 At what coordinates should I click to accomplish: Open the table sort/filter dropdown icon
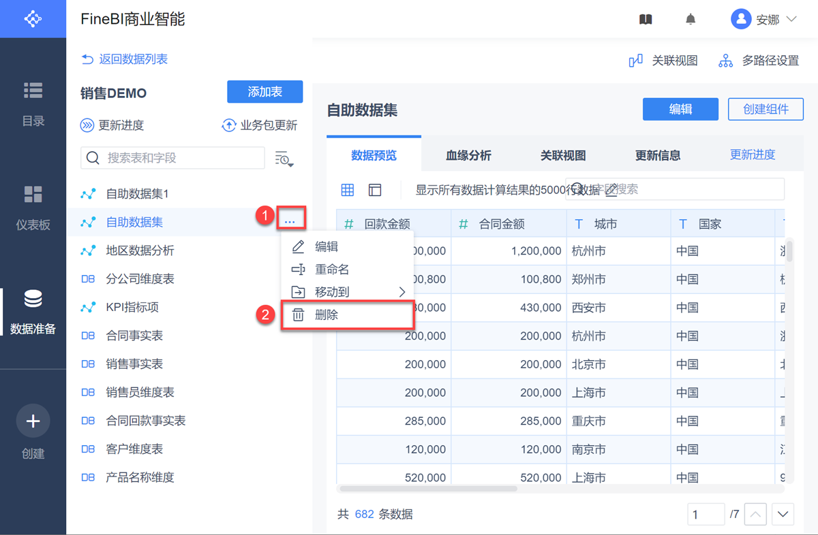tap(284, 159)
